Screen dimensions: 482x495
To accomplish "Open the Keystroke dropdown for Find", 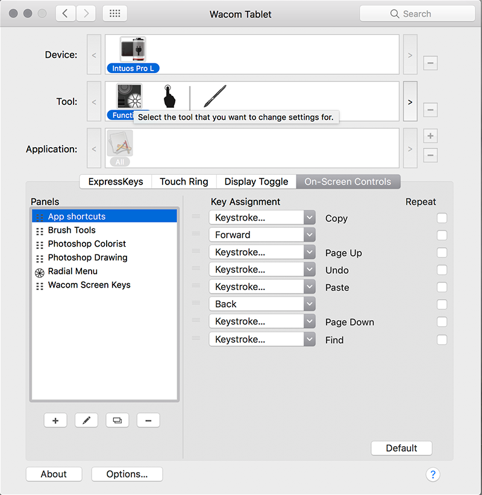I will (x=262, y=339).
